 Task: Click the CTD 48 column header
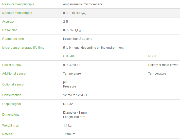pyautogui.click(x=68, y=56)
